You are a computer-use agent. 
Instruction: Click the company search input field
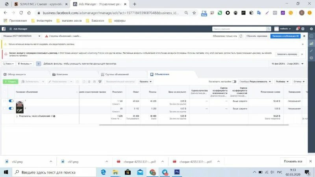pyautogui.click(x=239, y=29)
